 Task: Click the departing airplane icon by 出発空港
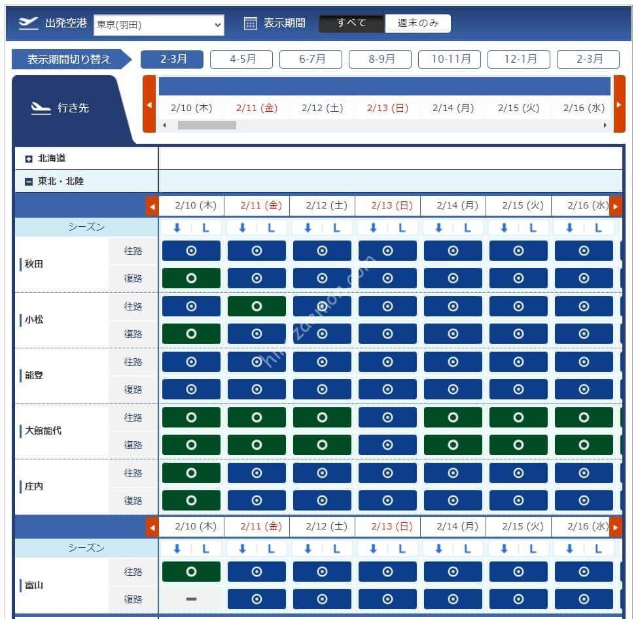[29, 23]
